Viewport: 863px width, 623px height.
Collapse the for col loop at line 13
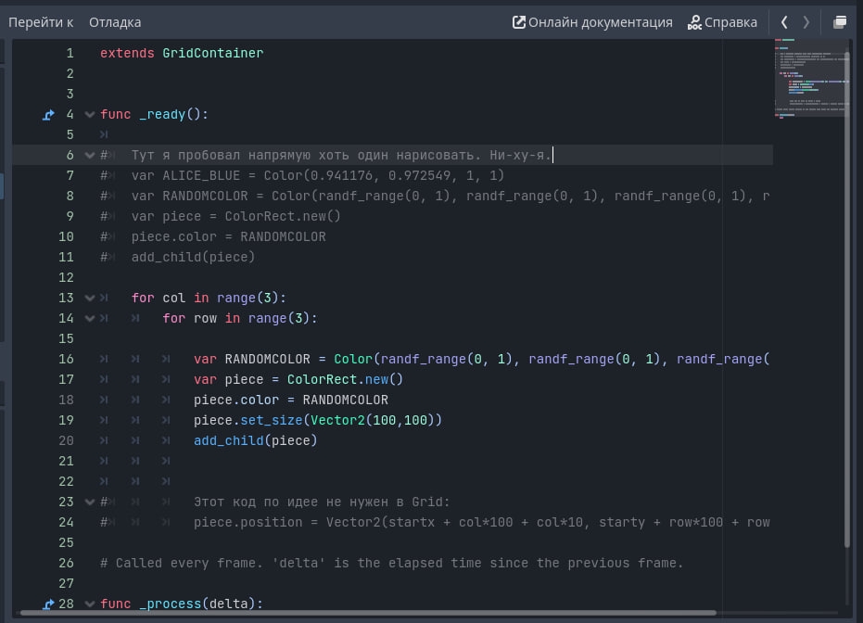tap(90, 299)
